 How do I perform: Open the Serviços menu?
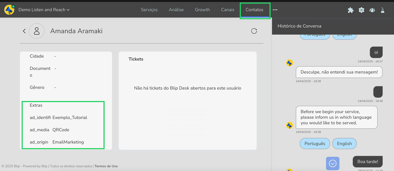(x=149, y=10)
